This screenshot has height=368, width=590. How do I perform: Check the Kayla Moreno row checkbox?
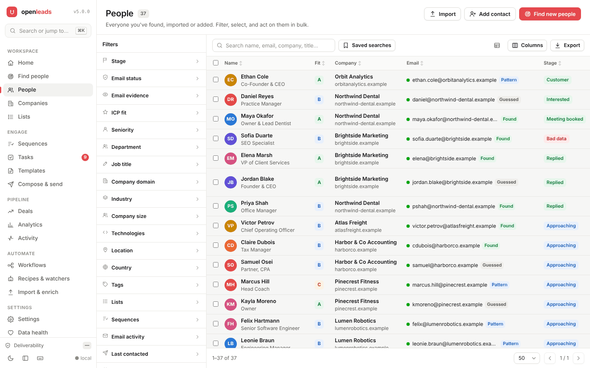tap(216, 305)
